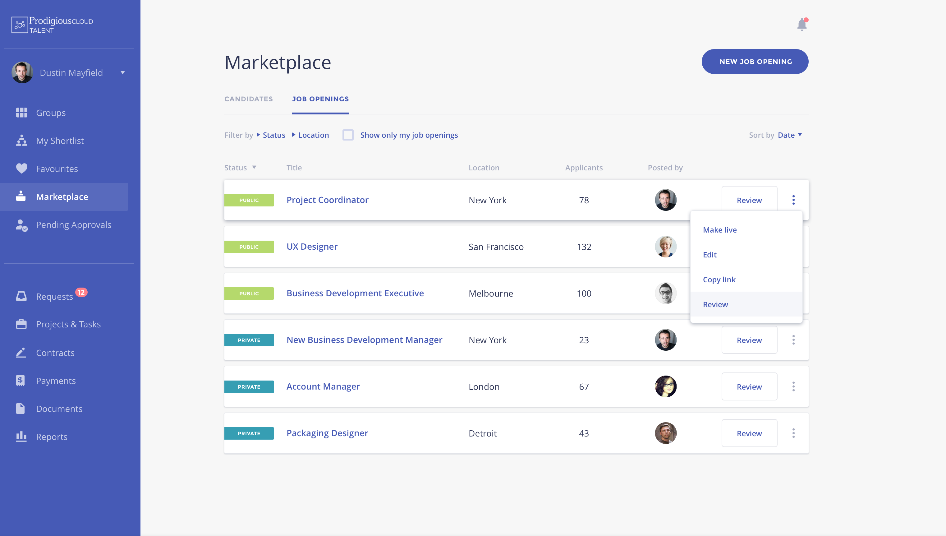The height and width of the screenshot is (536, 946).
Task: Click the Public status tag on Project Coordinator
Action: pyautogui.click(x=249, y=200)
